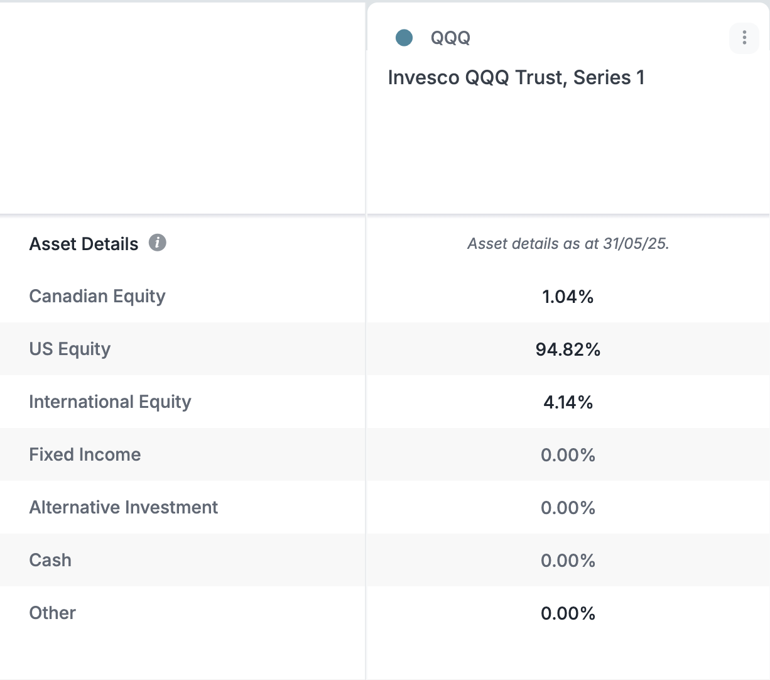Select the 'Asset details as at 31/05/25.' note
The height and width of the screenshot is (680, 770).
(568, 244)
